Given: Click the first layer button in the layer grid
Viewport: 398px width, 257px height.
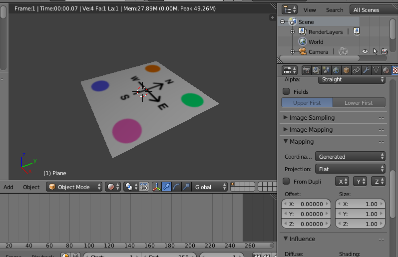Looking at the screenshot, I should point(233,185).
